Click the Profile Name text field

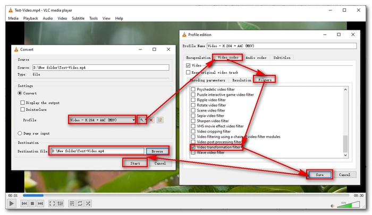[x=282, y=46]
